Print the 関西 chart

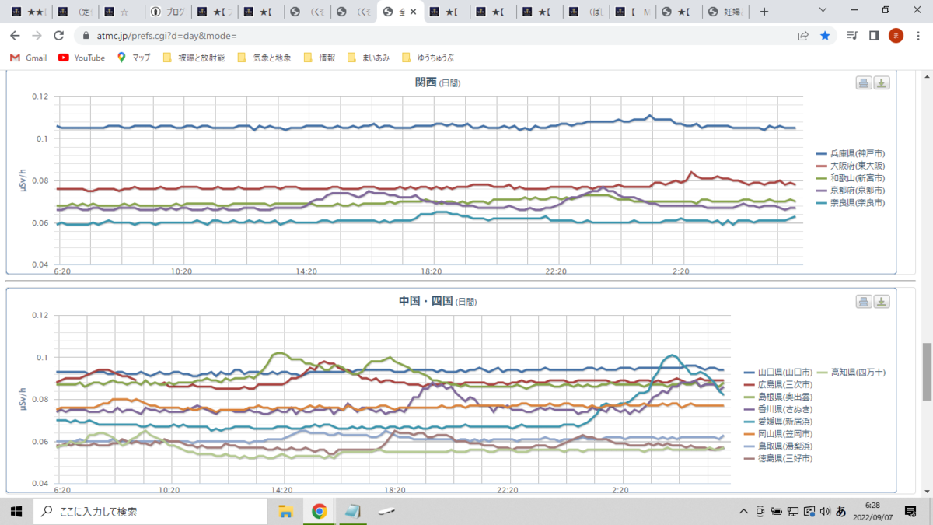864,83
